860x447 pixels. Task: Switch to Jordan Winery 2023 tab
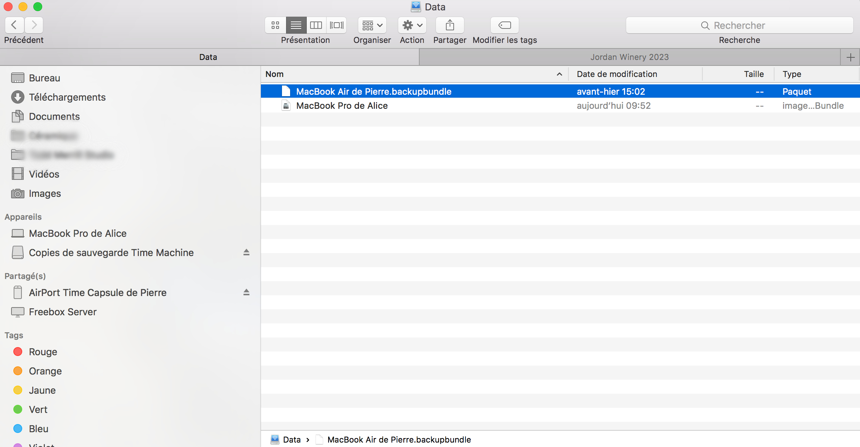[629, 57]
